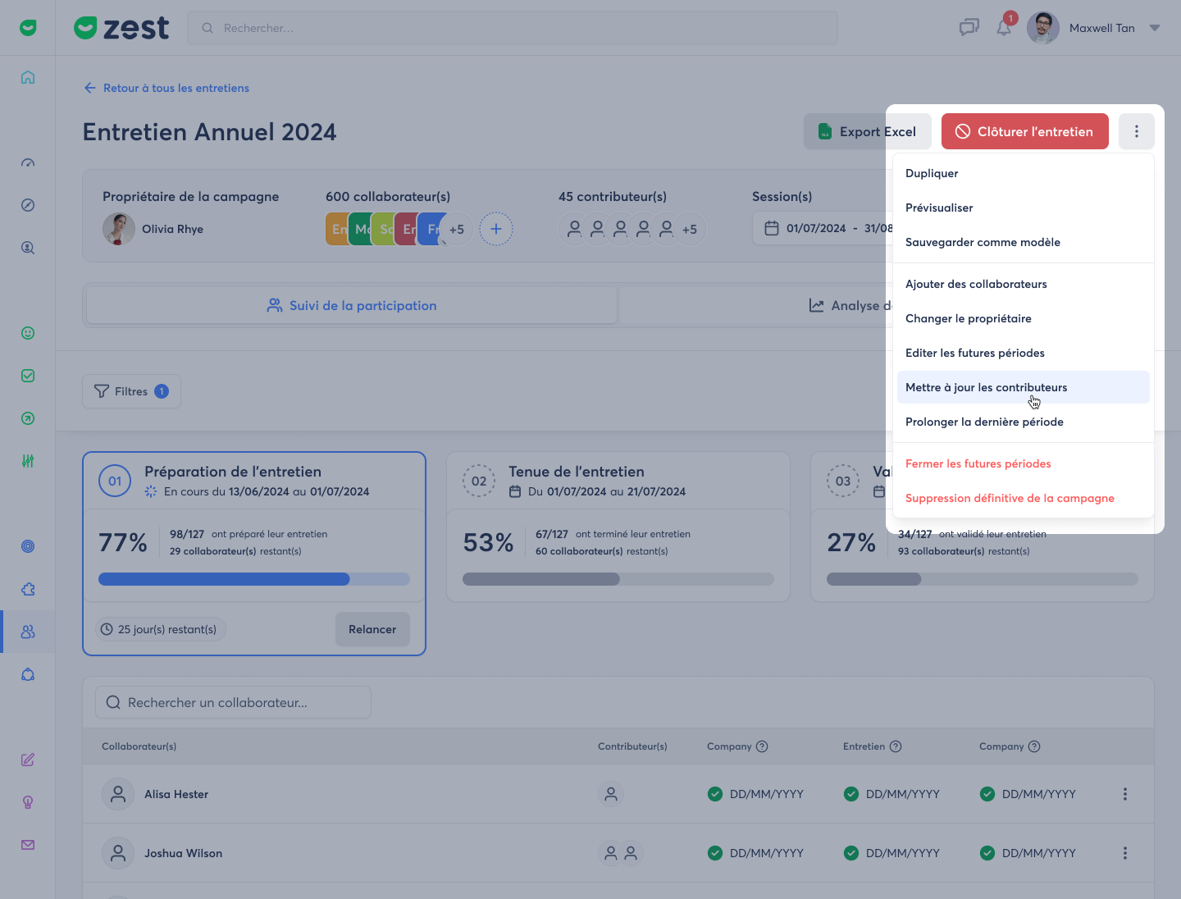The width and height of the screenshot is (1181, 899).
Task: Switch to Suivi de la participation tab
Action: 352,305
